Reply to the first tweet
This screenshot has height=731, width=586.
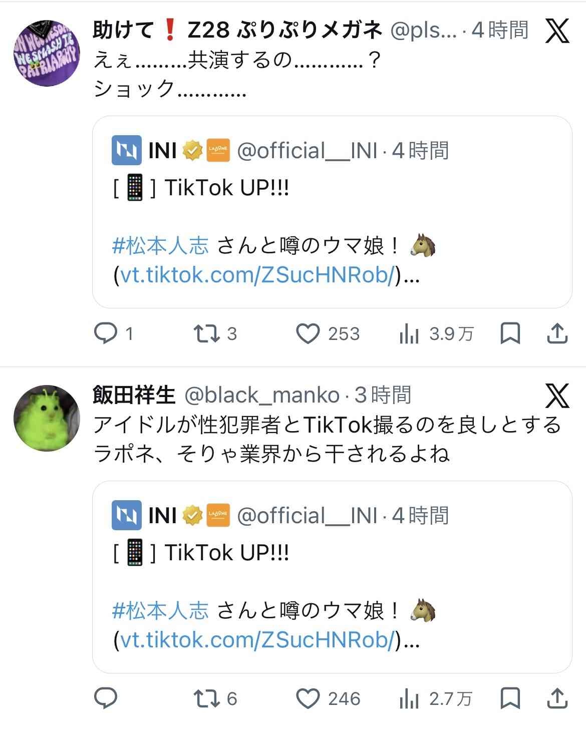106,333
